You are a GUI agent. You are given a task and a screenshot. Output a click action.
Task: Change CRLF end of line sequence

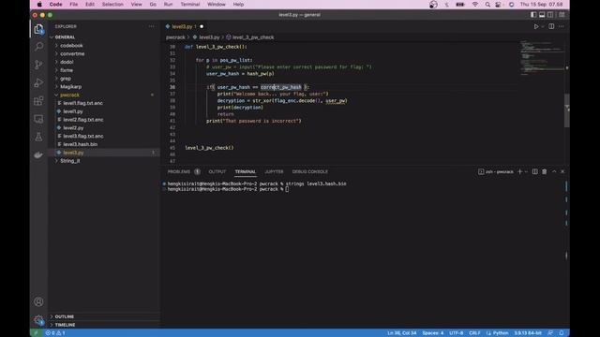(474, 333)
